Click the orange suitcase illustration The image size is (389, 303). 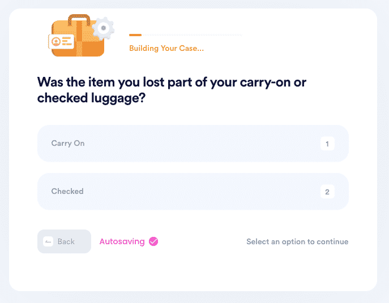click(x=78, y=36)
